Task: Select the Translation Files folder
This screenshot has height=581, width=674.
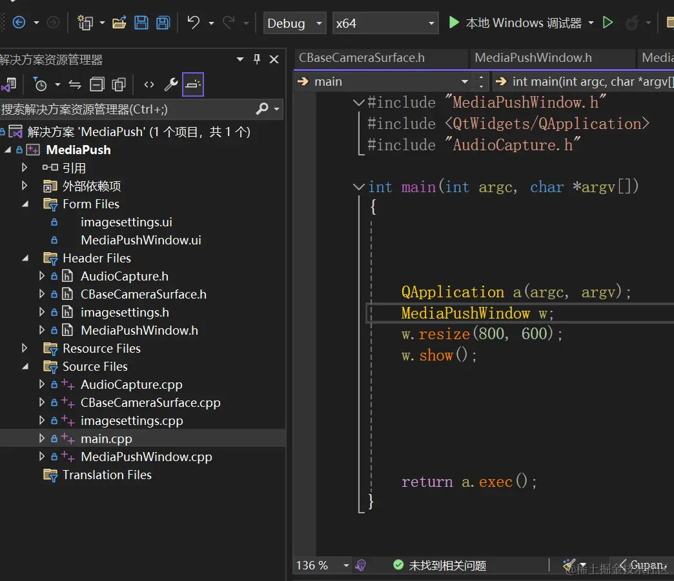Action: [107, 475]
